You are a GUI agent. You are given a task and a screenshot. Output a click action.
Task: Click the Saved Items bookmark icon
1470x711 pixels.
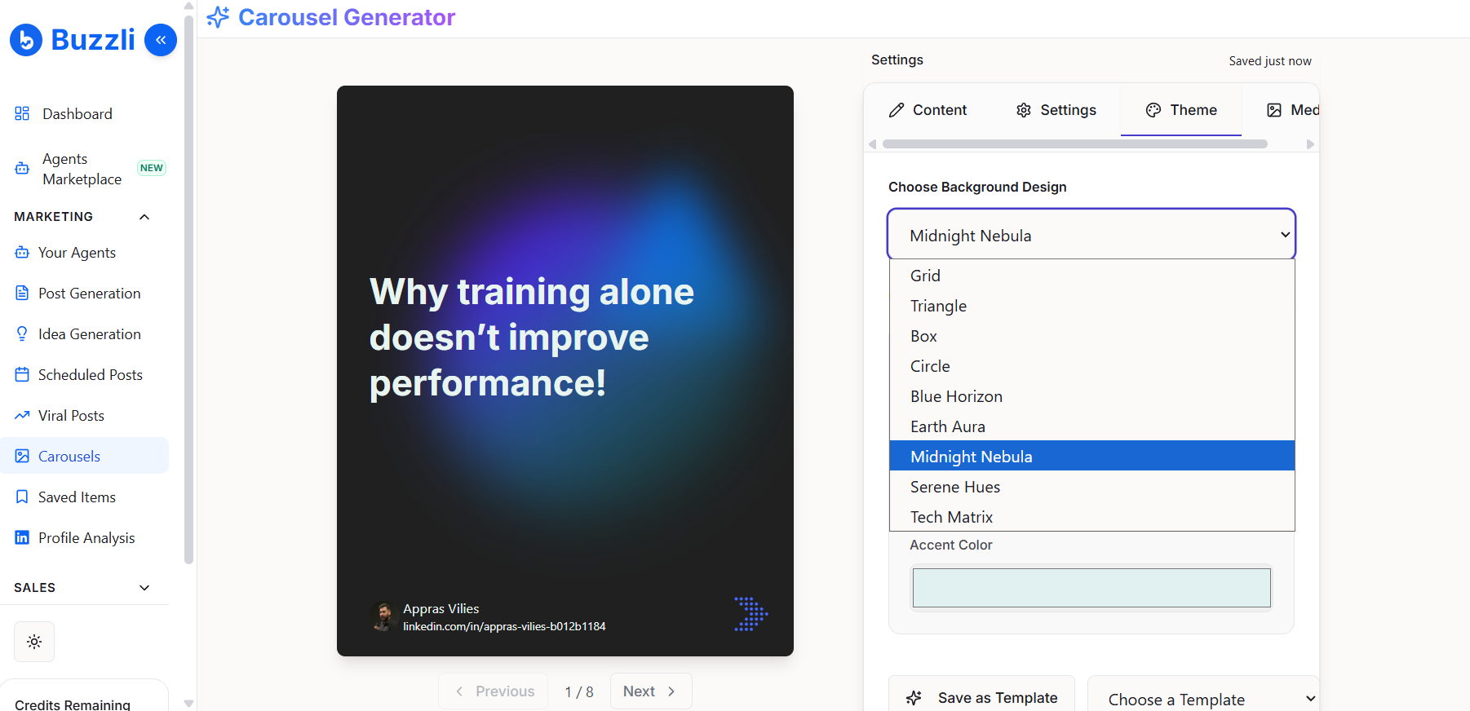click(22, 497)
